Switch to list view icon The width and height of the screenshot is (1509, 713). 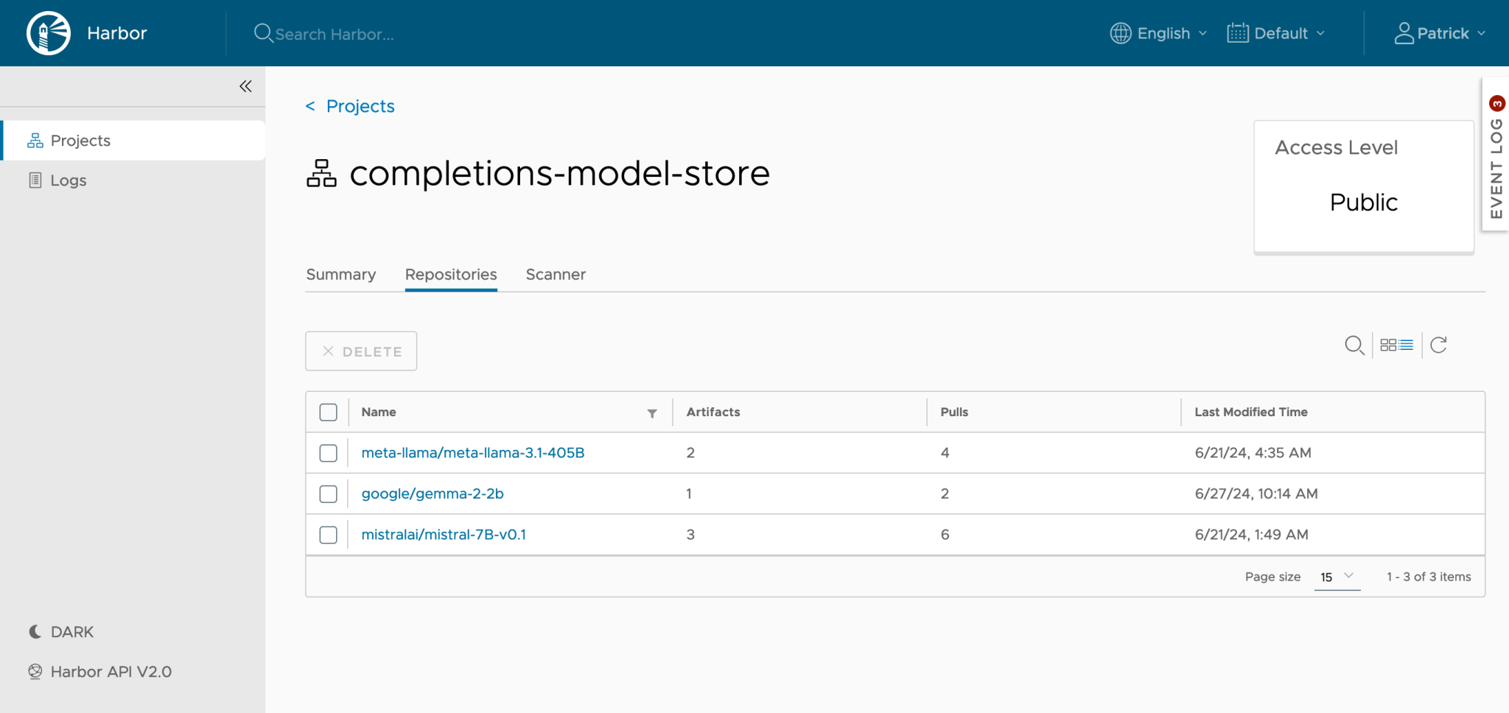coord(1407,345)
